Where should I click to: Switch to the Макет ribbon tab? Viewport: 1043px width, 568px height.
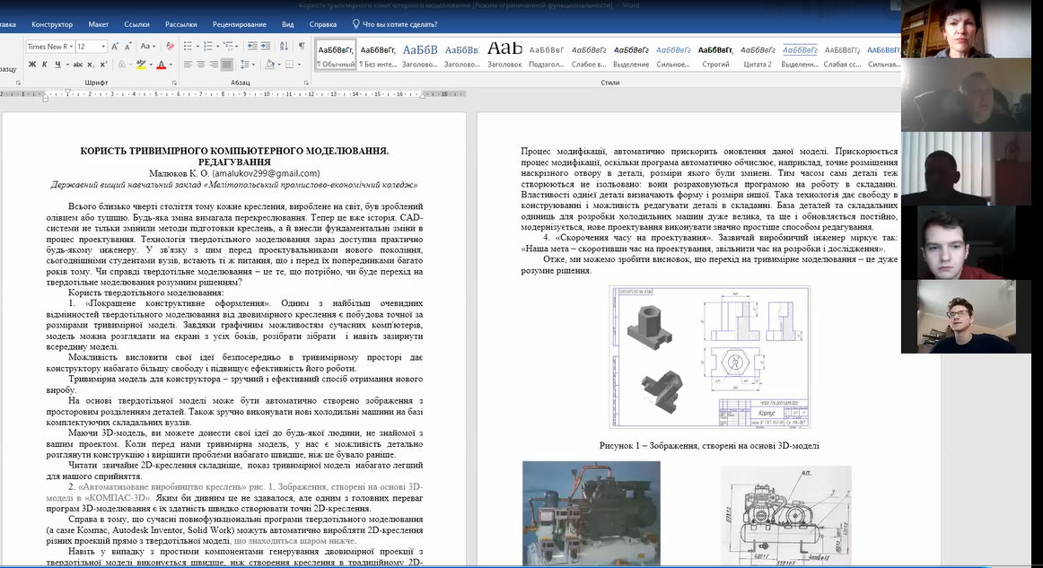point(99,24)
